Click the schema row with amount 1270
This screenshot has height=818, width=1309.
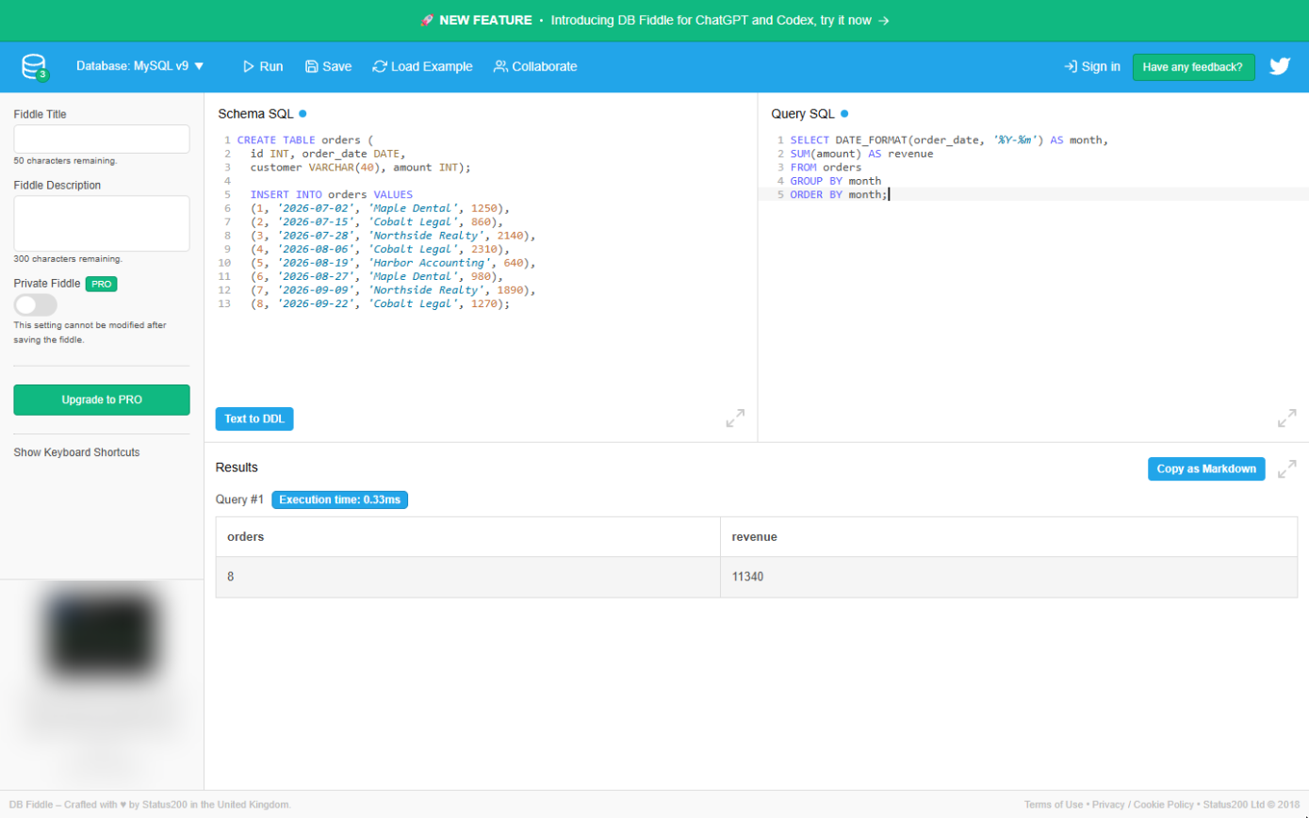tap(380, 303)
